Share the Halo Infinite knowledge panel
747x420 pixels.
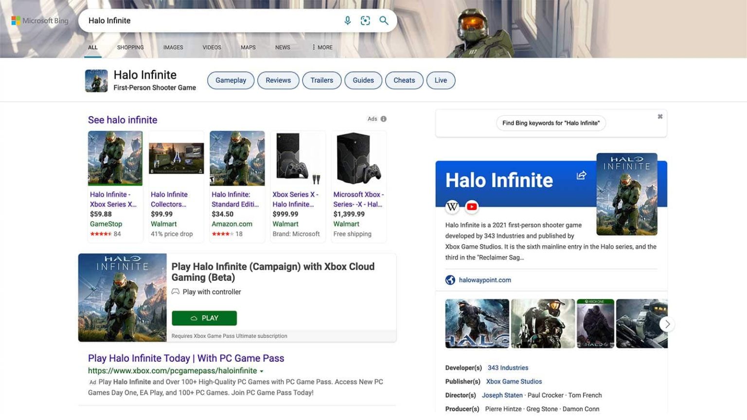click(x=582, y=175)
